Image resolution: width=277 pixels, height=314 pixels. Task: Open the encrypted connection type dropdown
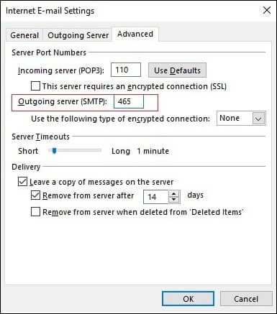click(x=241, y=118)
